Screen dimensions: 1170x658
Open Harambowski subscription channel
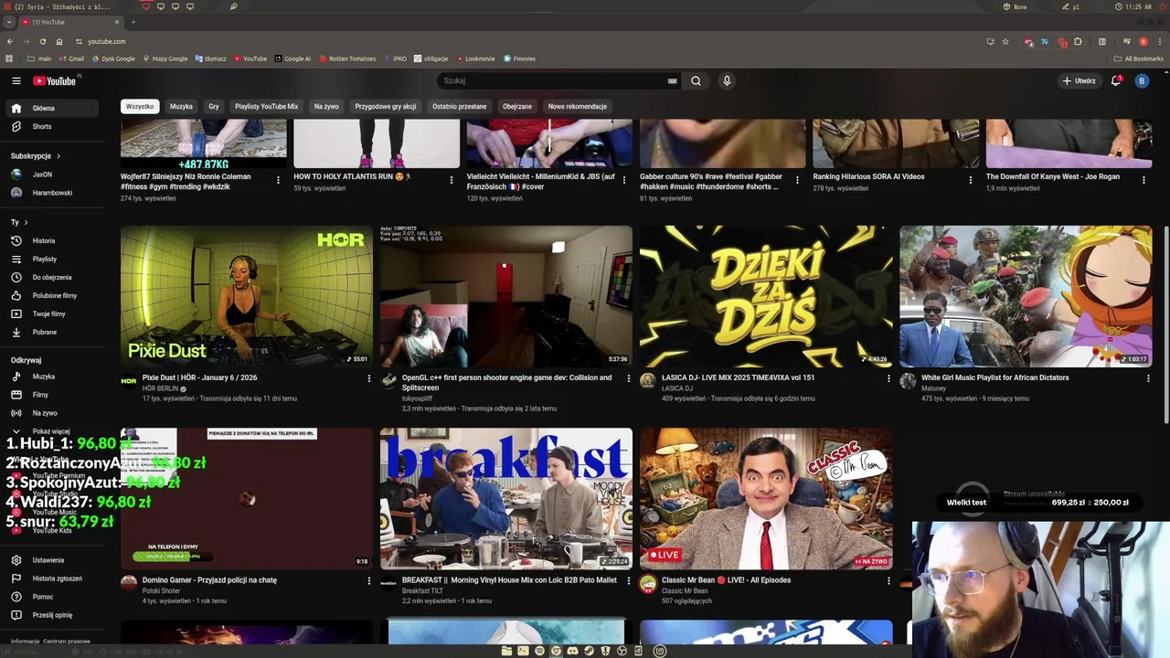50,193
